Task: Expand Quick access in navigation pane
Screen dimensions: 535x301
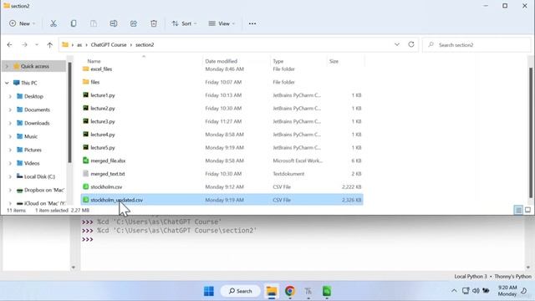Action: point(7,66)
